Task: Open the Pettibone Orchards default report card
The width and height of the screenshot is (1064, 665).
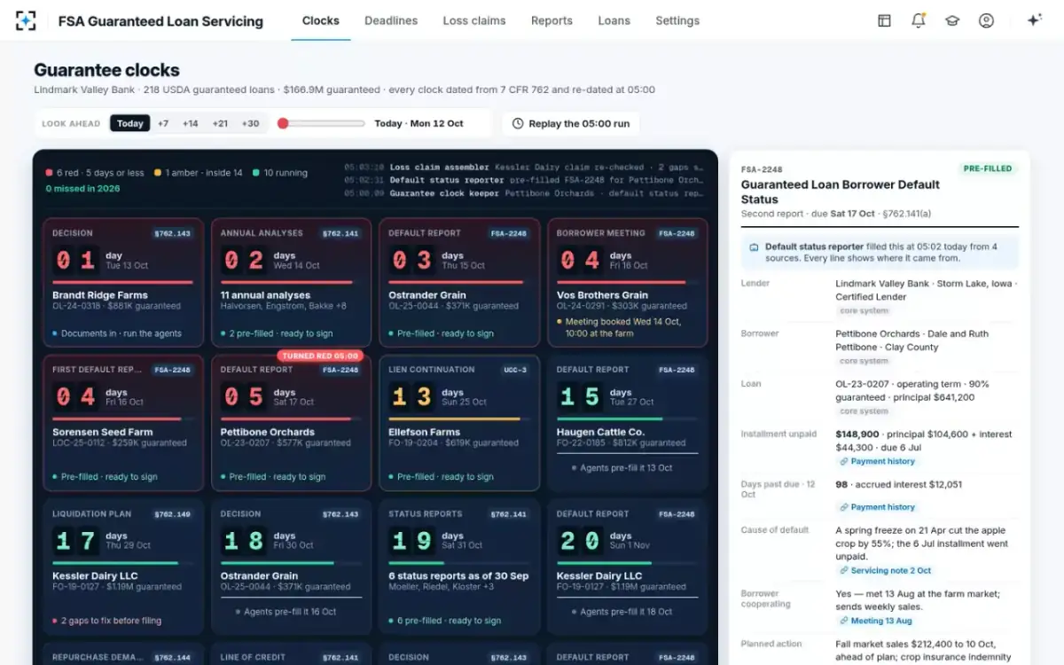Action: tap(291, 423)
